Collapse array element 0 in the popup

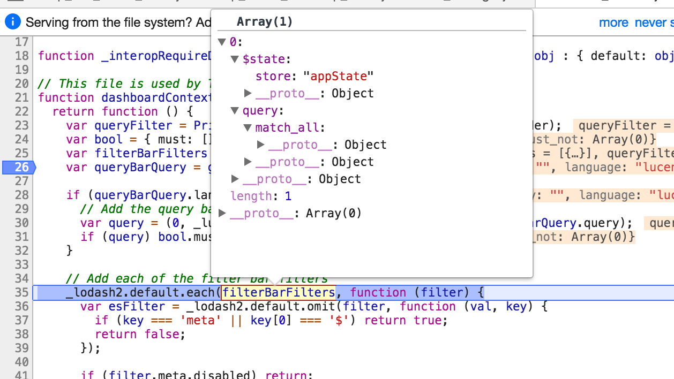coord(221,41)
